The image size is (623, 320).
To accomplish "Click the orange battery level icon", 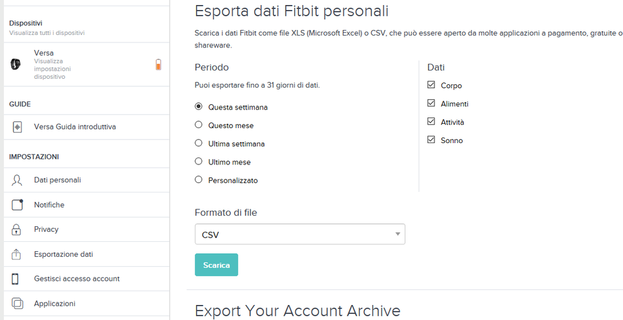I will pyautogui.click(x=158, y=64).
